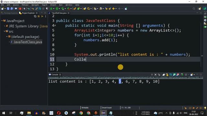Click Remove All Terminated Launches icon
Image resolution: width=207 pixels, height=116 pixels.
click(159, 75)
